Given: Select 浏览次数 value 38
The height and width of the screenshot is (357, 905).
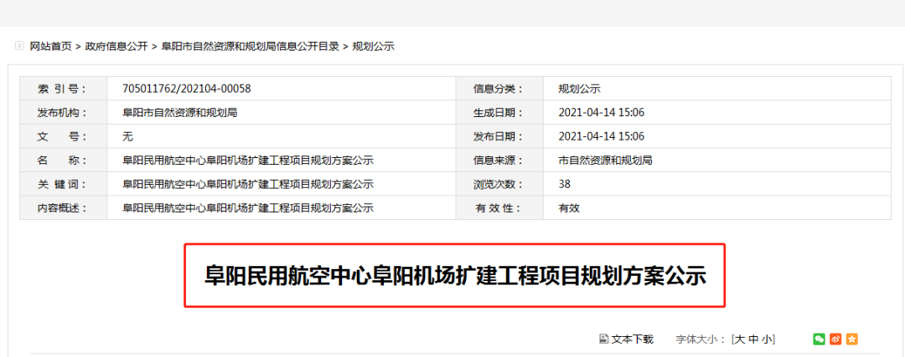Looking at the screenshot, I should (x=565, y=184).
